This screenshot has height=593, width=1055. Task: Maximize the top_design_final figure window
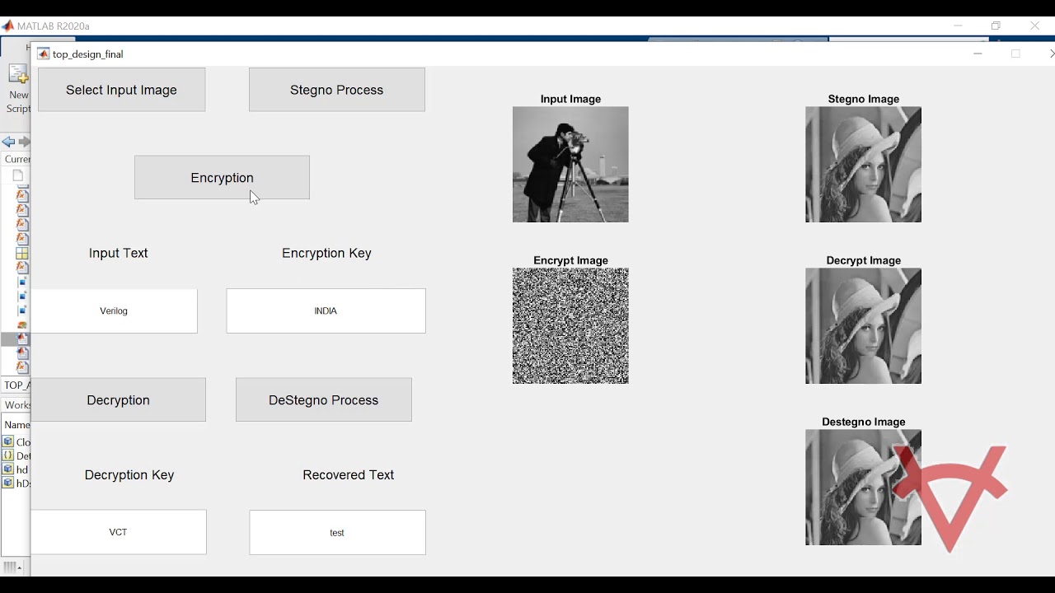click(x=1015, y=54)
